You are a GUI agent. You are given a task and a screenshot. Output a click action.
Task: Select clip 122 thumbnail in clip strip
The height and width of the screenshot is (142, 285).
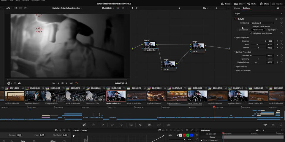[x=136, y=96]
